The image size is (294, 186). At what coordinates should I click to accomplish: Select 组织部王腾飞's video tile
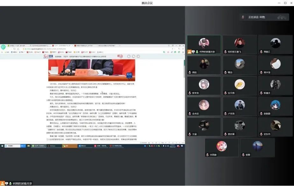coord(240,44)
